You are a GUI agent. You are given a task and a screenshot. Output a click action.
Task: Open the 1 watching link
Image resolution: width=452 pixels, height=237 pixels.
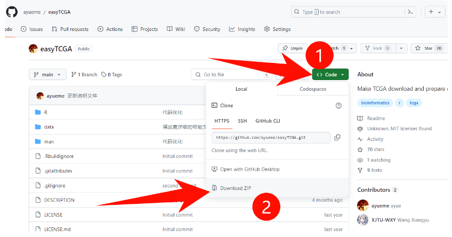(x=374, y=160)
